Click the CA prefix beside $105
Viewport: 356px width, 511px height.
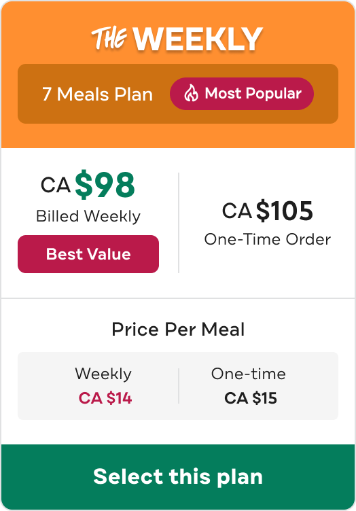click(x=237, y=211)
